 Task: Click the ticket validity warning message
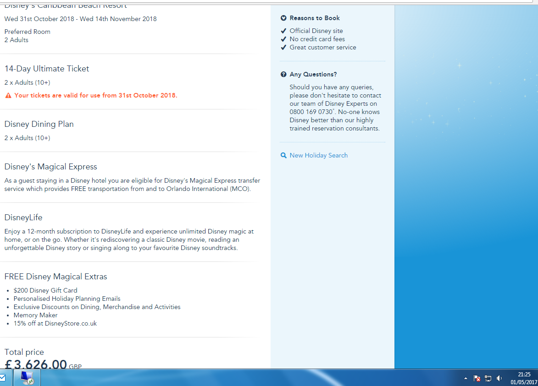[96, 96]
